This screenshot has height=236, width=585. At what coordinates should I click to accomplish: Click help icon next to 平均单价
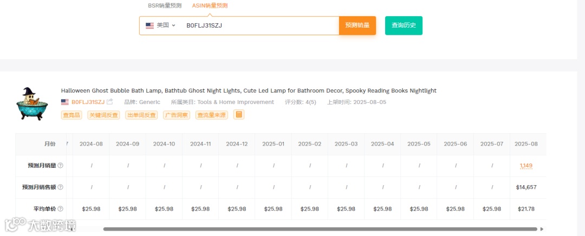[x=61, y=209]
